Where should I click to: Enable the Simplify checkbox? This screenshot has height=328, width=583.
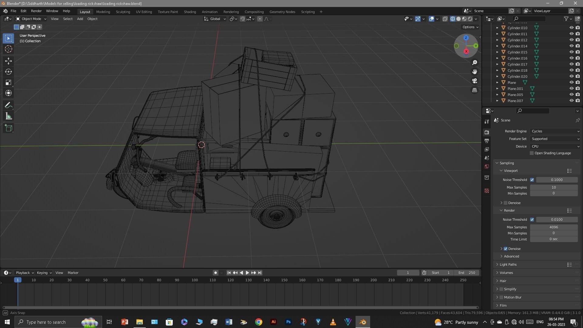(501, 289)
